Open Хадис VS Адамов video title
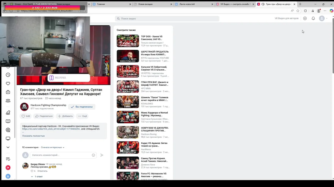Image resolution: width=334 pixels, height=187 pixels. pyautogui.click(x=154, y=144)
